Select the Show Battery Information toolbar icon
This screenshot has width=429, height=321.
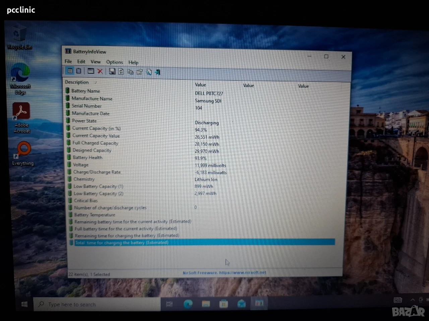pos(70,71)
